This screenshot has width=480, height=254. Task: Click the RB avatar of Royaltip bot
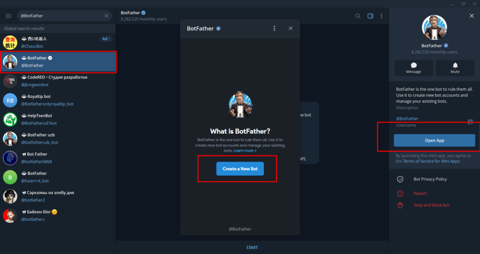[10, 101]
